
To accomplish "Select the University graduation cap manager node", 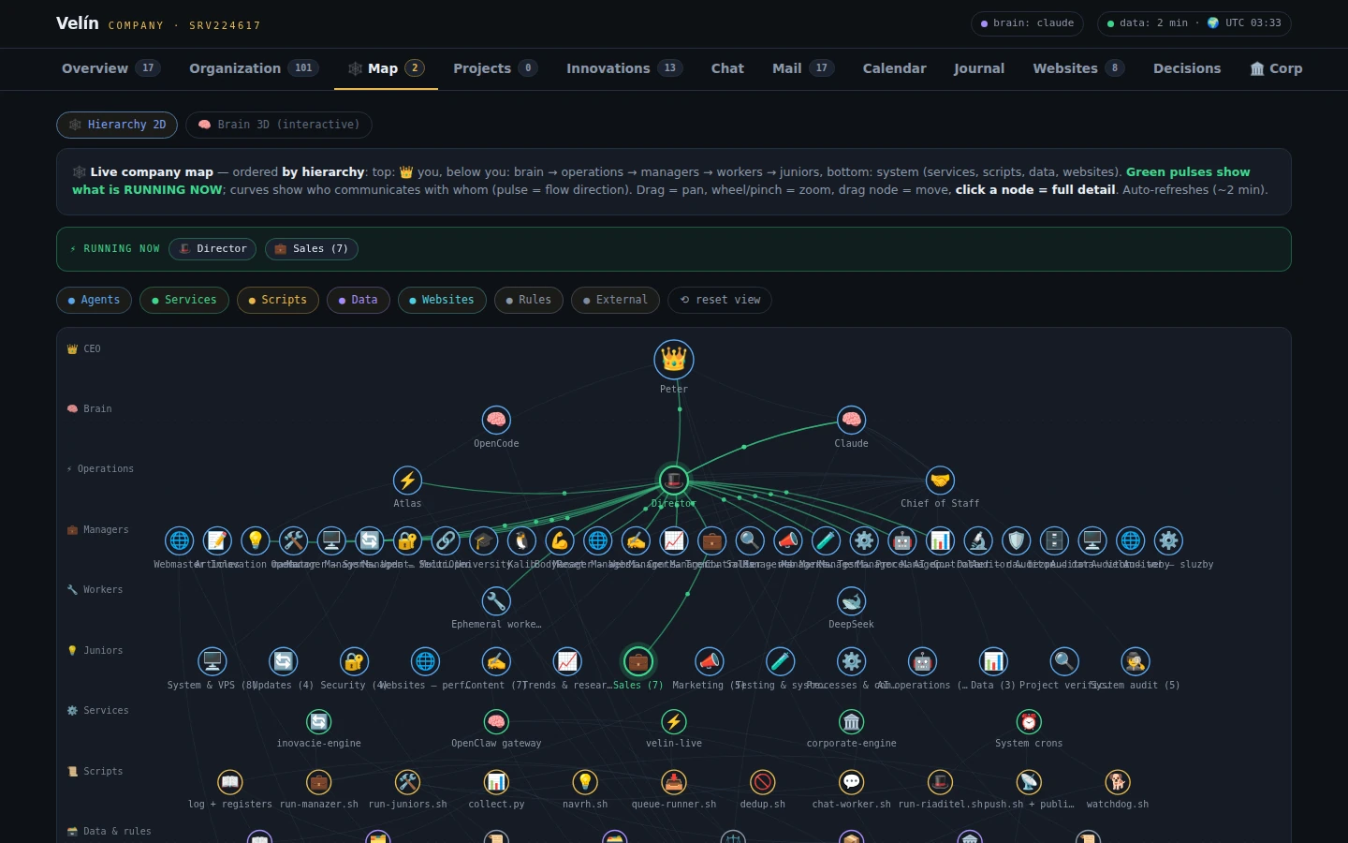I will tap(483, 540).
